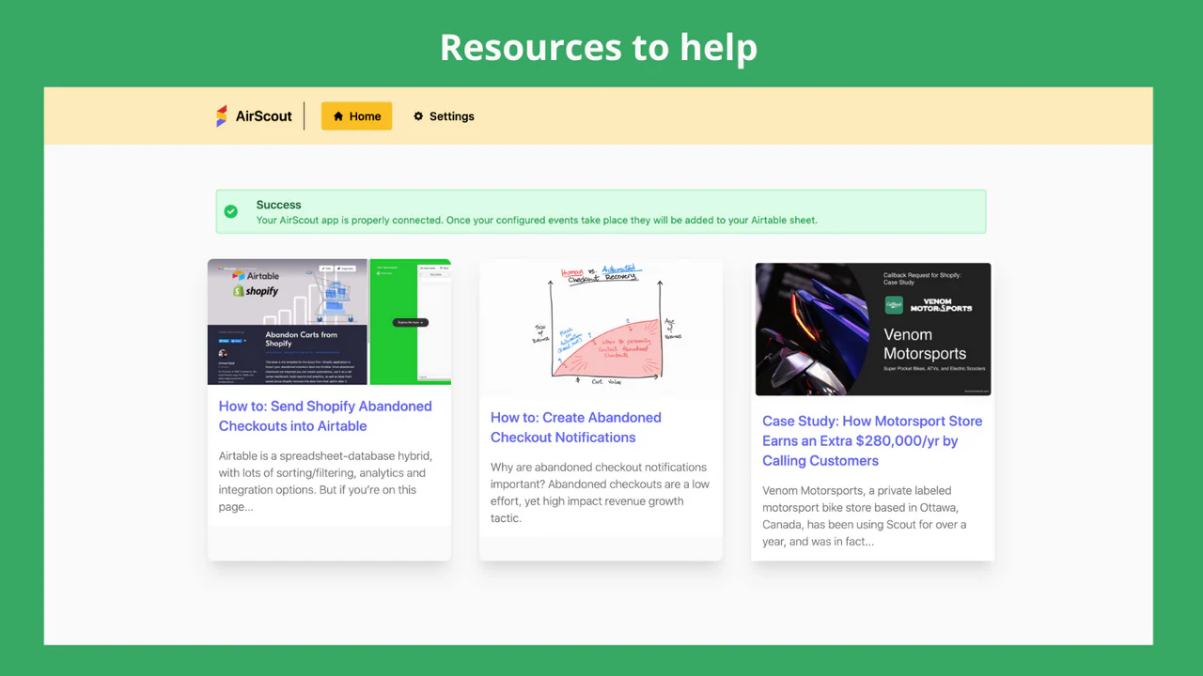Open 'How to: Create Abandoned Checkout Notifications' link
Image resolution: width=1203 pixels, height=676 pixels.
click(x=576, y=427)
